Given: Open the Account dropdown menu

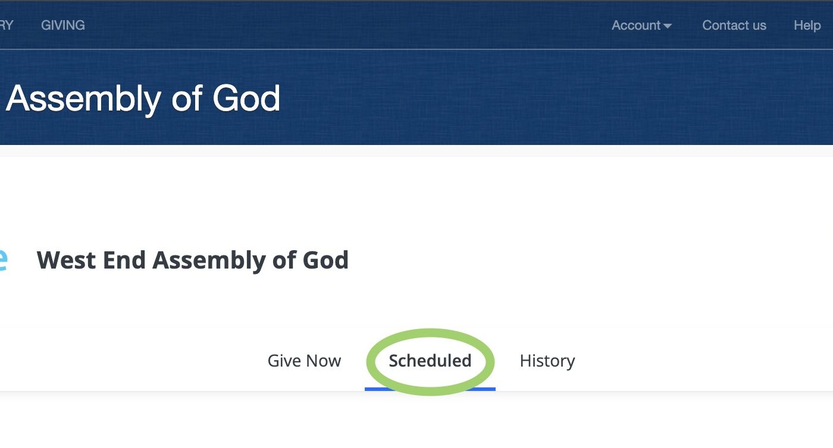Looking at the screenshot, I should pyautogui.click(x=636, y=26).
